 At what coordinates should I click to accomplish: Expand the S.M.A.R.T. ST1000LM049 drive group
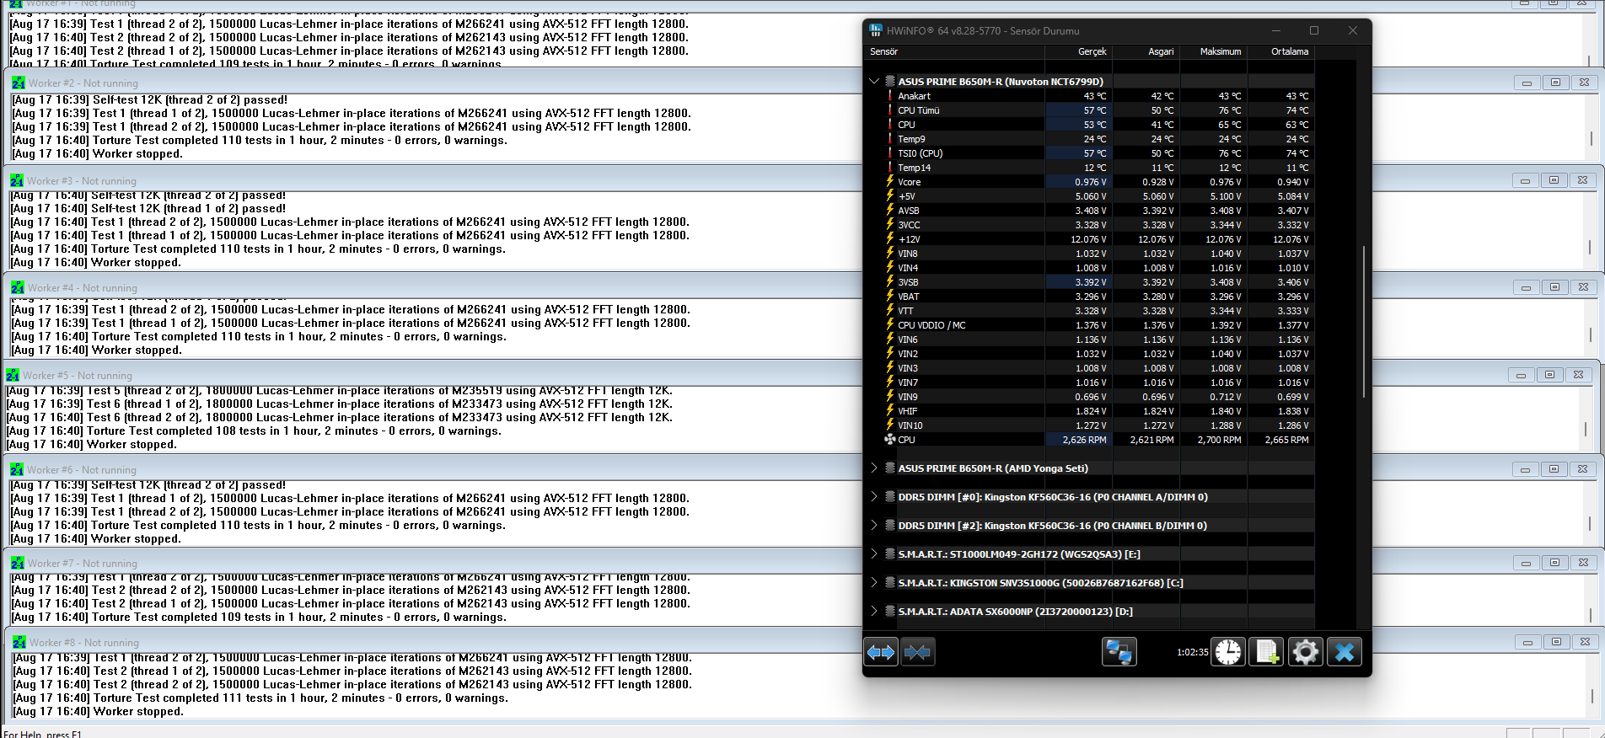[874, 553]
